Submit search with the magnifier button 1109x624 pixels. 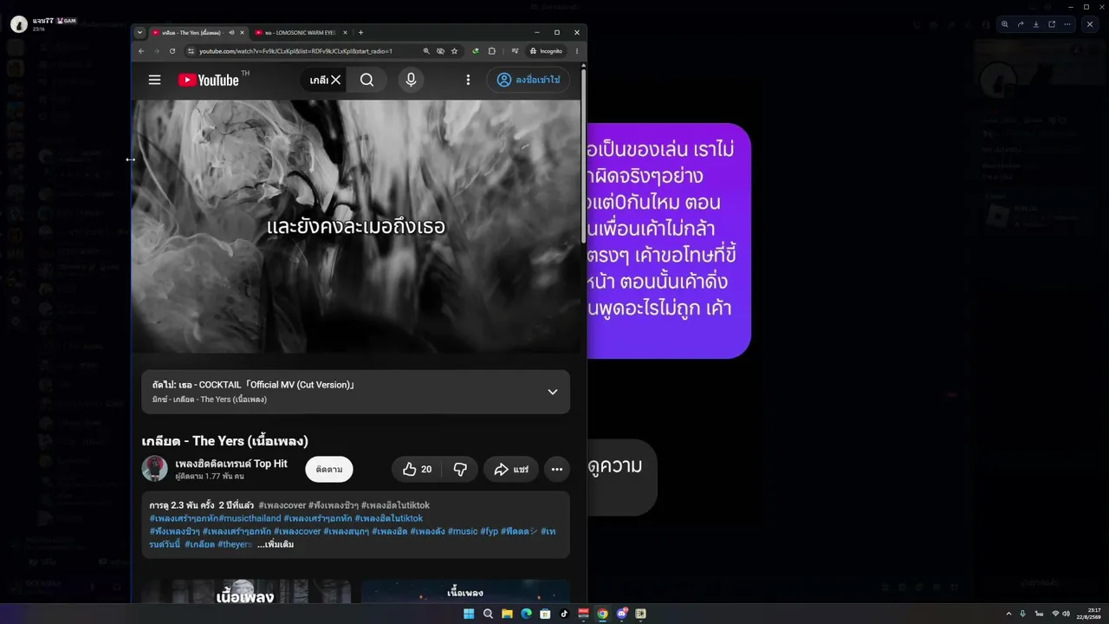367,80
